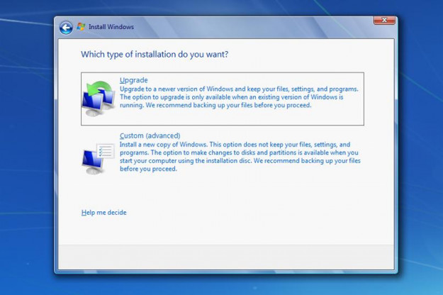
Task: Open the Help me decide link
Action: (103, 213)
